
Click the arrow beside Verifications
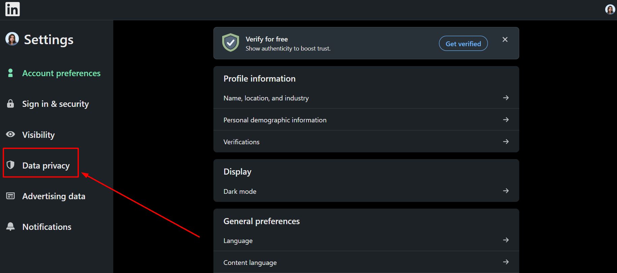[x=506, y=142]
